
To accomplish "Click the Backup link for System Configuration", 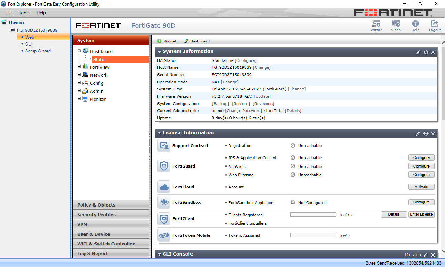I will 220,104.
